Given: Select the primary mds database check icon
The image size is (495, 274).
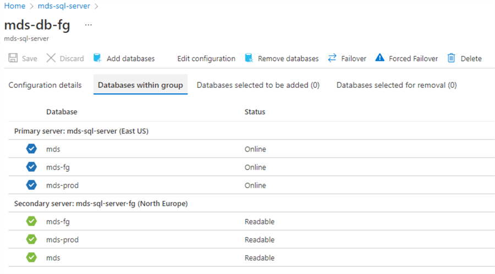Looking at the screenshot, I should (x=31, y=149).
